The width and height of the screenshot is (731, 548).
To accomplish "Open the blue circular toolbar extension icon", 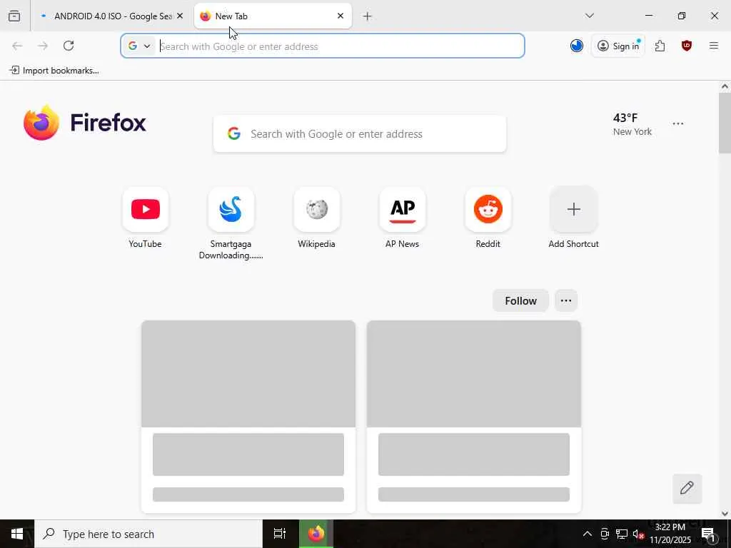I will click(577, 46).
